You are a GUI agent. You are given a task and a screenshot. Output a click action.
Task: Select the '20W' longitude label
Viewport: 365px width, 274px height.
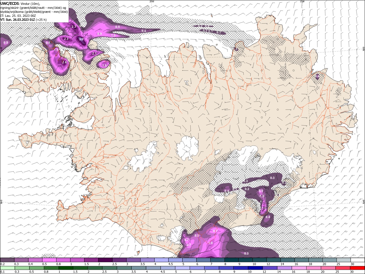pos(152,1)
